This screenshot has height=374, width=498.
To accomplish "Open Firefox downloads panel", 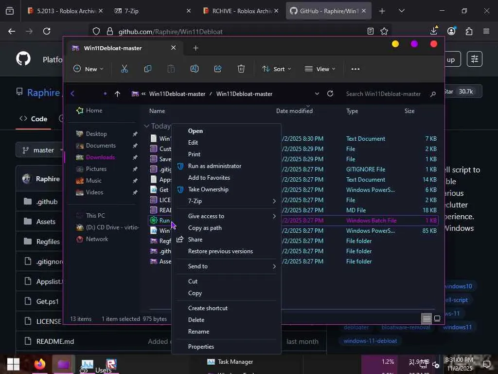I will click(434, 31).
